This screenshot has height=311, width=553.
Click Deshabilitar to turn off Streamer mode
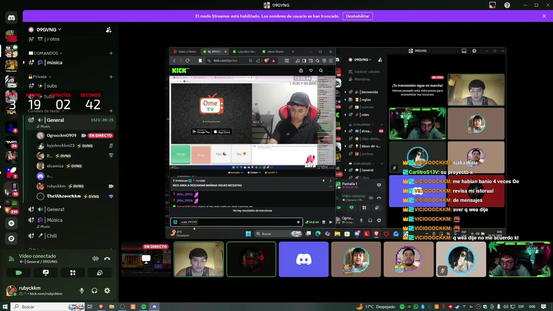pos(358,16)
